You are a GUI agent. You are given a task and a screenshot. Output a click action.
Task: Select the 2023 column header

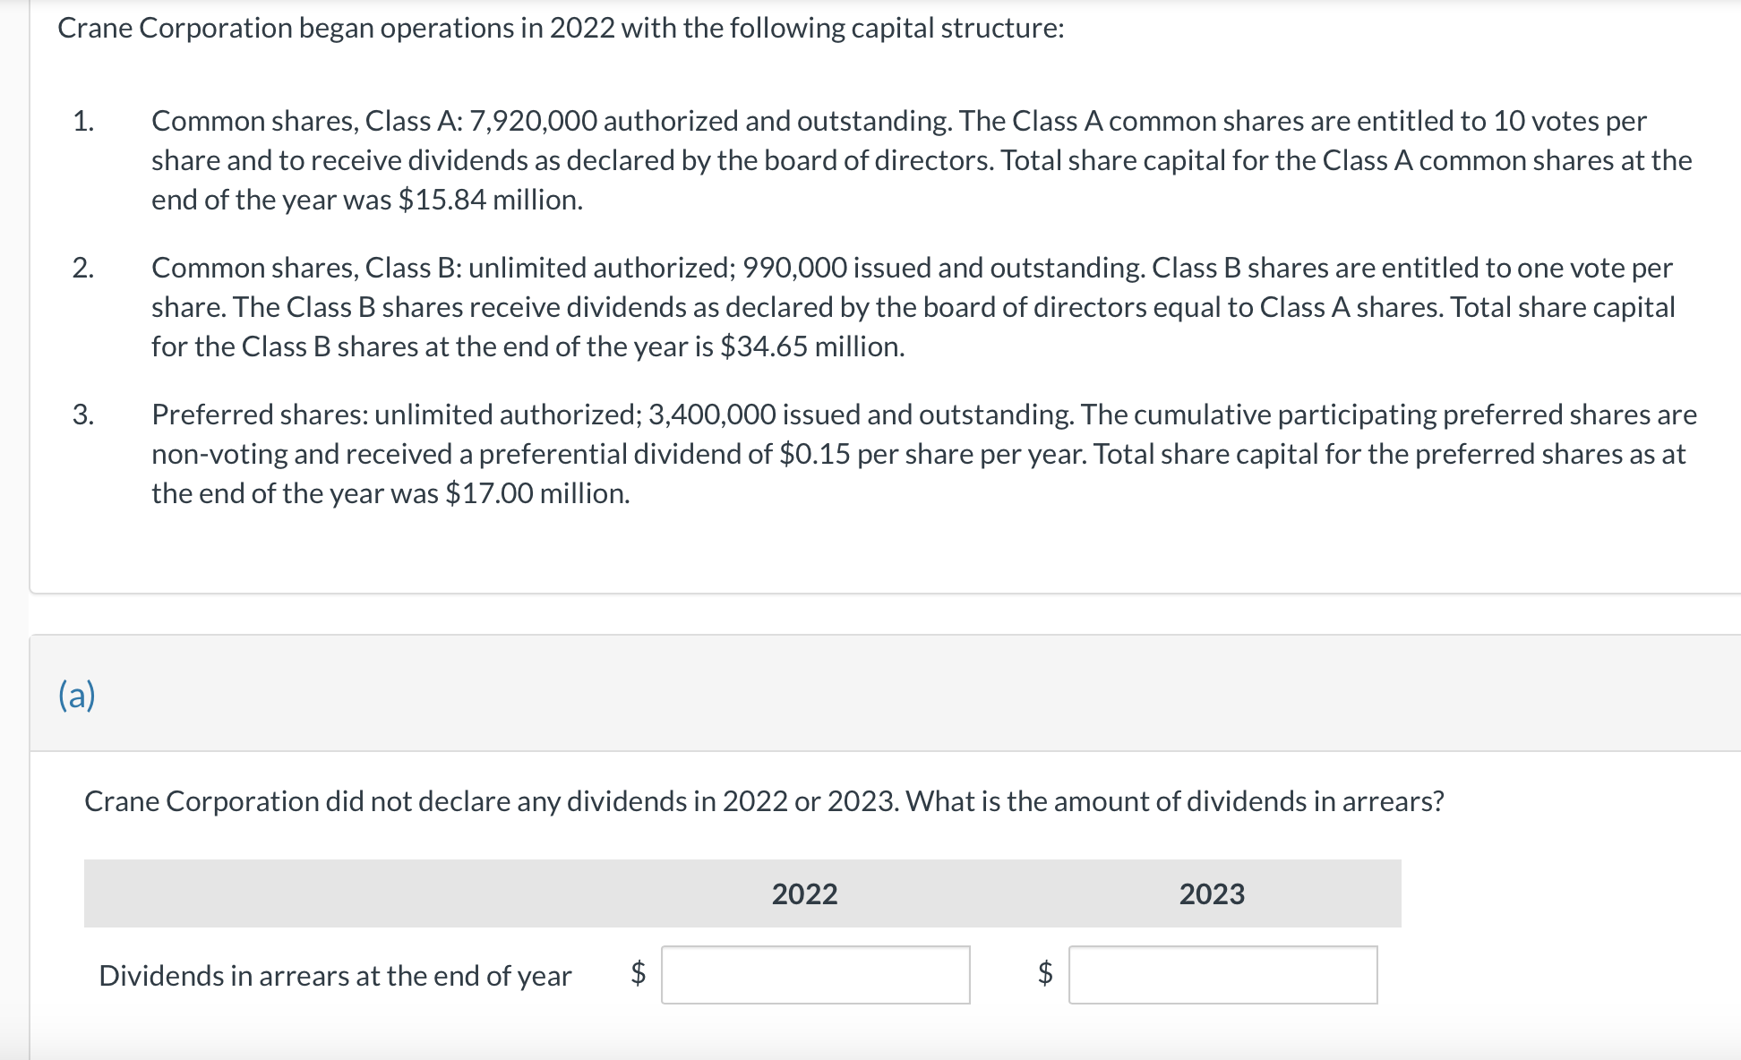[x=1212, y=894]
